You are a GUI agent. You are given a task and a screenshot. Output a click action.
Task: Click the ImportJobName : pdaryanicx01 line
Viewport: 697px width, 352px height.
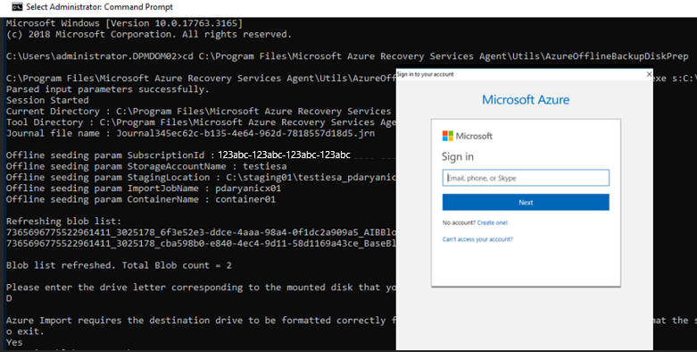click(144, 189)
